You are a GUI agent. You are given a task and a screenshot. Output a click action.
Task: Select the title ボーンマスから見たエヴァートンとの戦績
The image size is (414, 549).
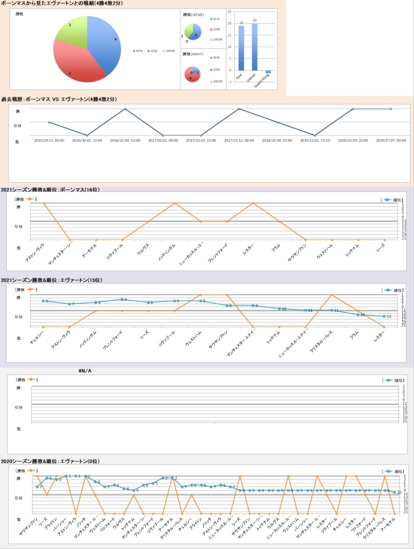click(62, 3)
